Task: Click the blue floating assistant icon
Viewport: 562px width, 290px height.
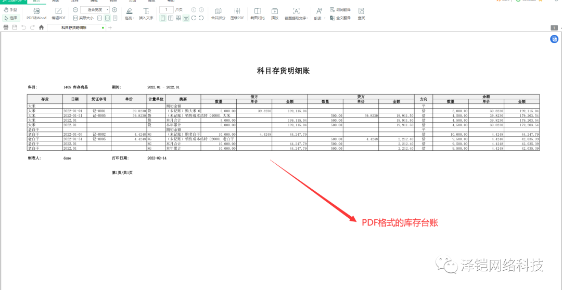Action: point(554,39)
